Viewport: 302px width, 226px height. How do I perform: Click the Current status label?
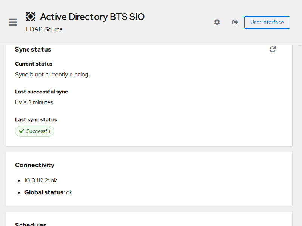[34, 64]
